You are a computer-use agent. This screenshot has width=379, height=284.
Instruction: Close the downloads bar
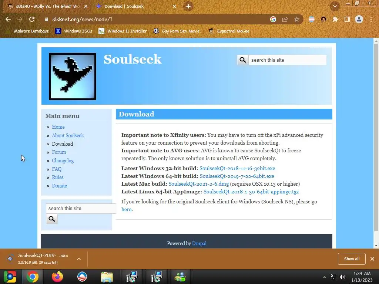coord(372,259)
